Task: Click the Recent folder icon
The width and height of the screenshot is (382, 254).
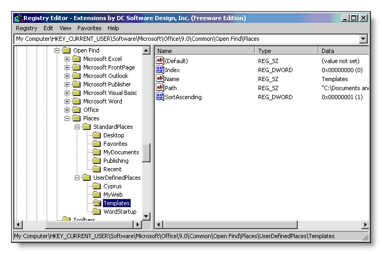Action: (97, 169)
